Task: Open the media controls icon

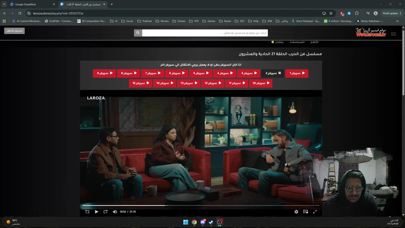Action: click(368, 13)
